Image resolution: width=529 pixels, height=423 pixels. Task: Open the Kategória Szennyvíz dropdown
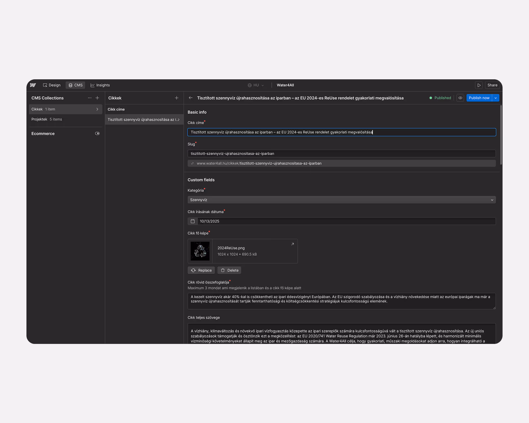(341, 200)
